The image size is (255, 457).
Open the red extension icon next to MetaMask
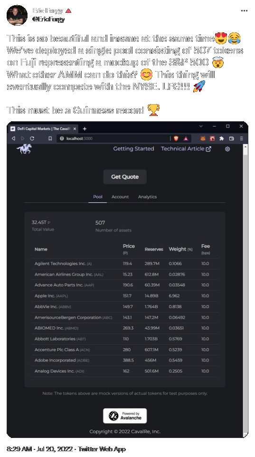point(212,138)
